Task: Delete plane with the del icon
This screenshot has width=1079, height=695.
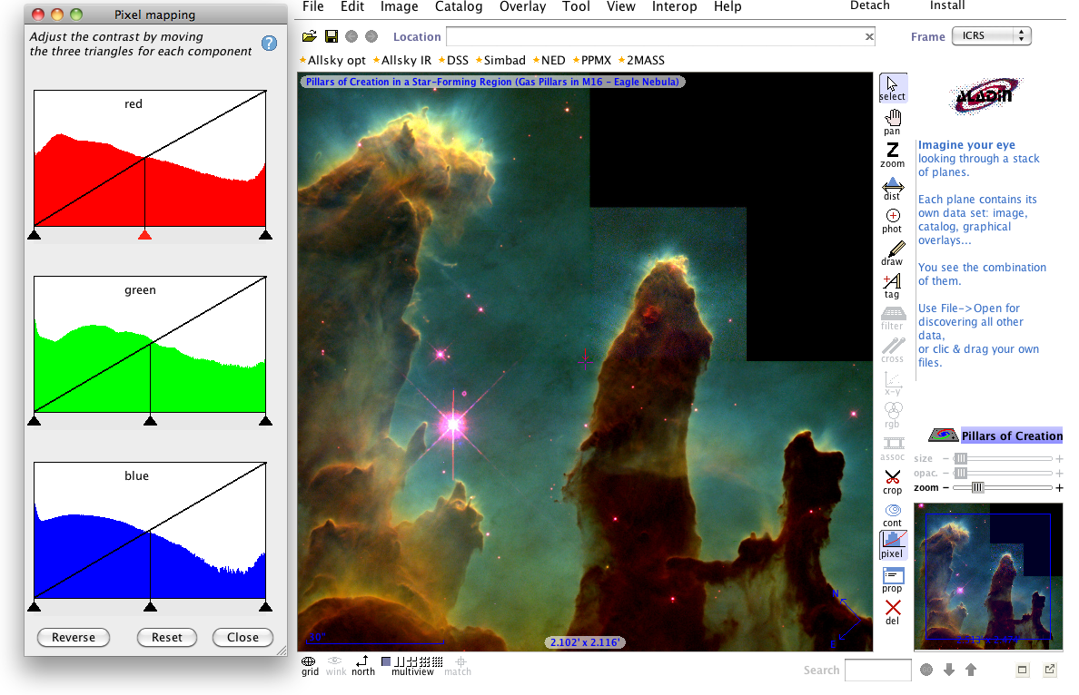Action: (893, 612)
